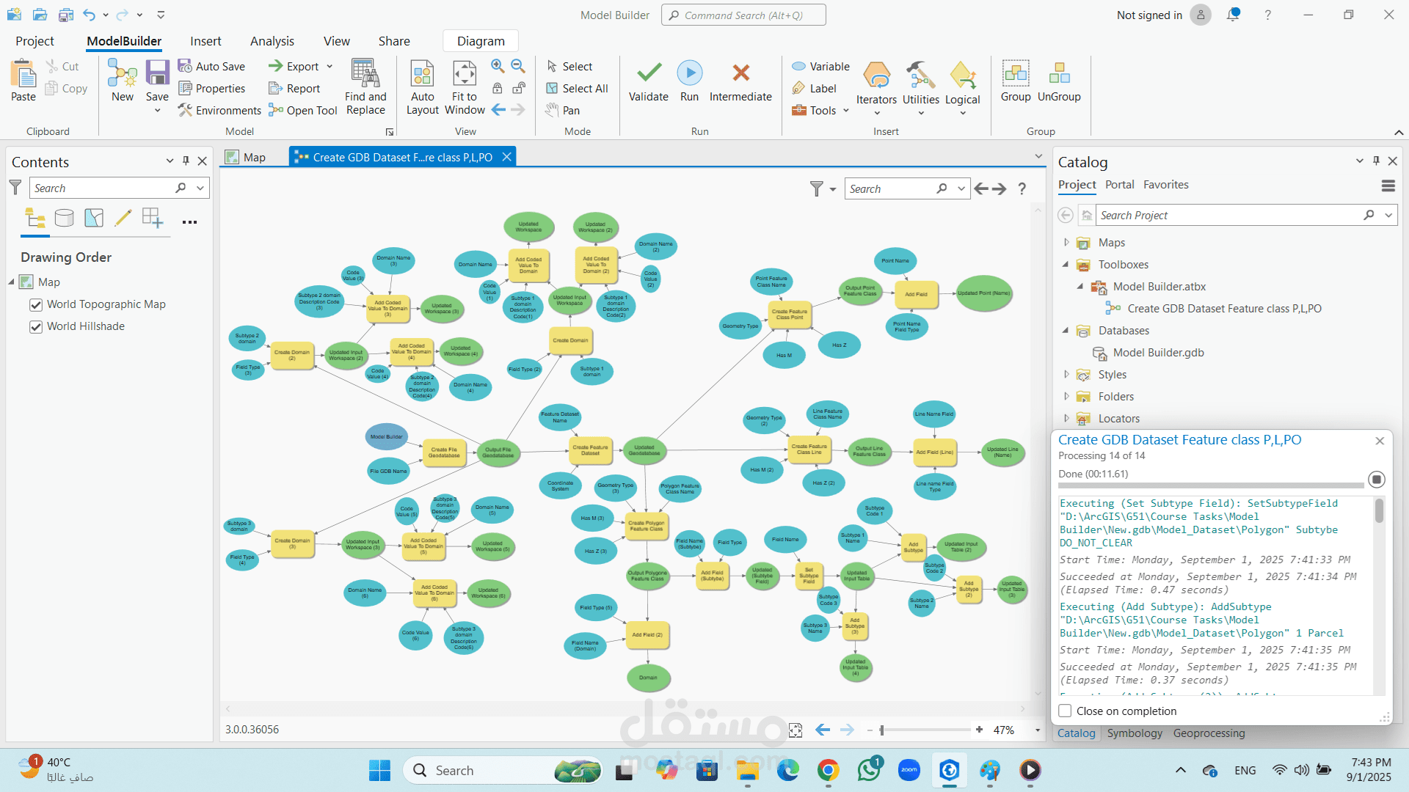
Task: Click the Validate checkmark icon
Action: point(649,73)
